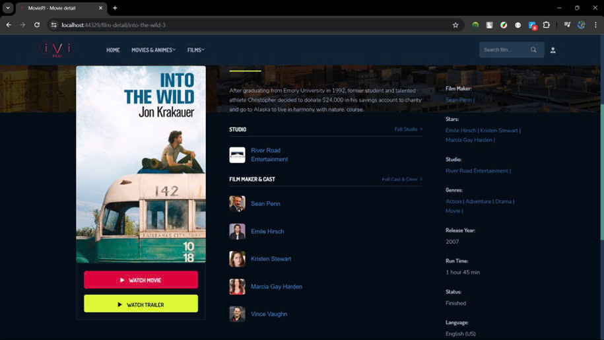Click Vince Vaughn's portrait thumbnail
Viewport: 604px width, 340px height.
[x=237, y=314]
